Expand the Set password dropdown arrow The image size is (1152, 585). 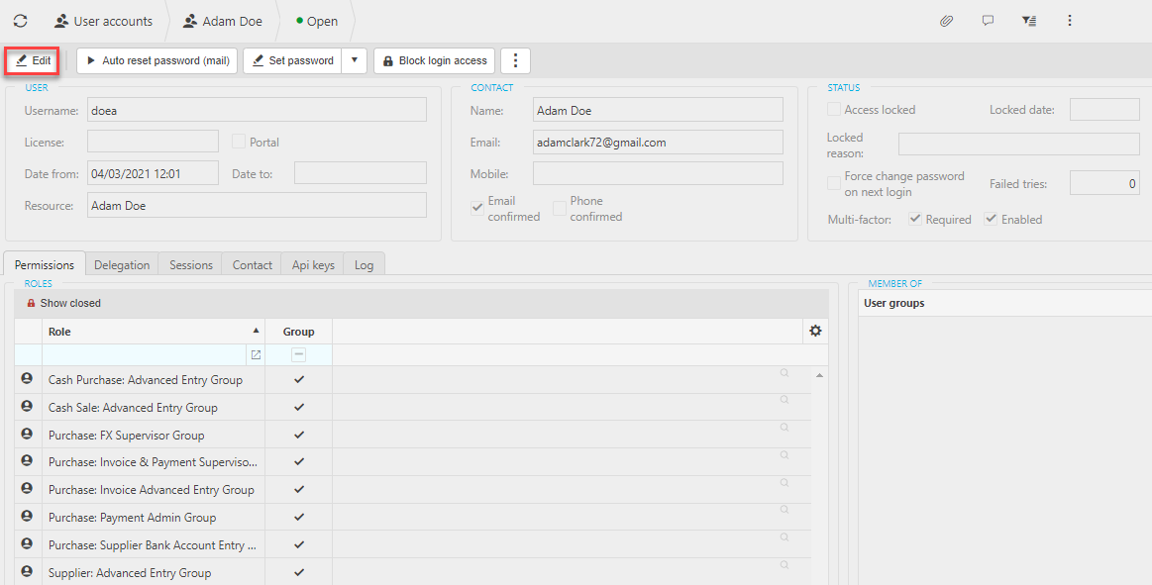[355, 61]
